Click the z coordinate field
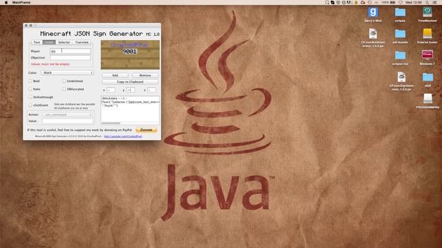Image resolution: width=442 pixels, height=248 pixels. click(151, 90)
